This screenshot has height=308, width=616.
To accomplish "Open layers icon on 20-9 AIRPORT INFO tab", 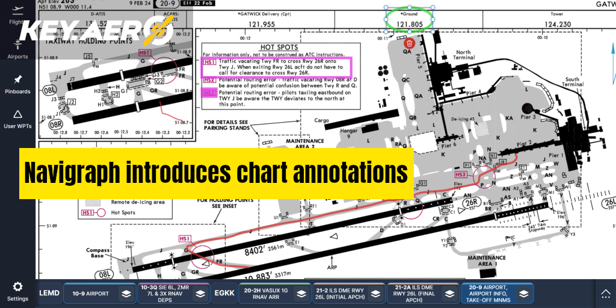I will pyautogui.click(x=524, y=294).
